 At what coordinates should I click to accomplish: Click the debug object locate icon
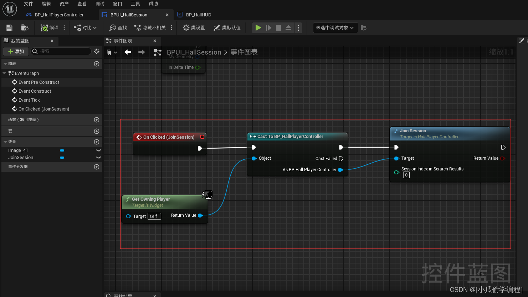point(363,27)
